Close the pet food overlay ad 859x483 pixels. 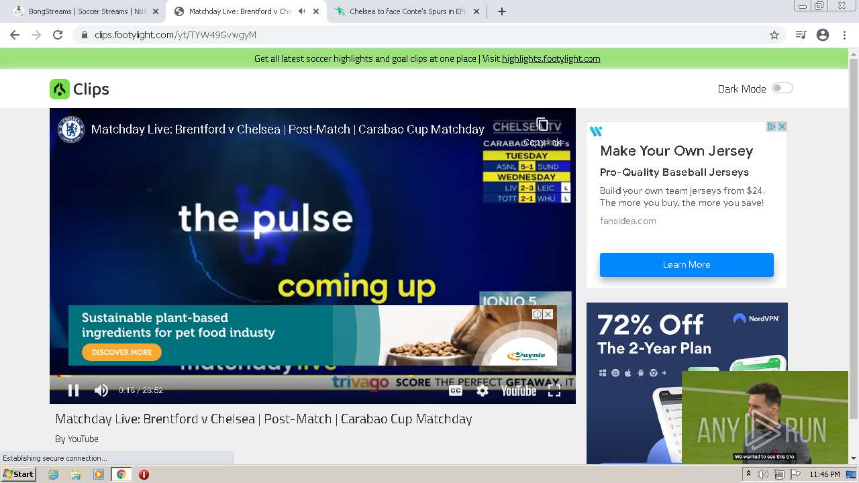[548, 314]
